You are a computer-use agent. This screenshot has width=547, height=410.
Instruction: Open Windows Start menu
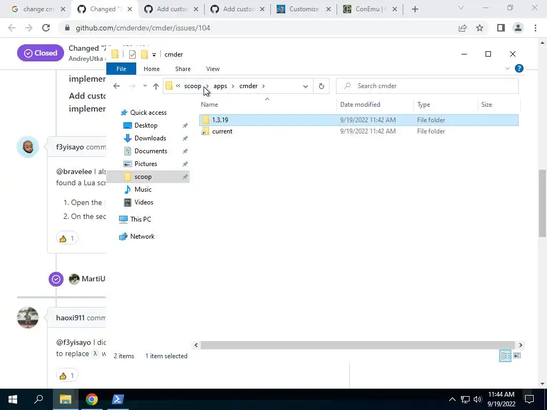[x=13, y=399]
